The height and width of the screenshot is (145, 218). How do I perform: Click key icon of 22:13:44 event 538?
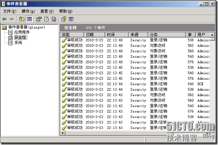[x=64, y=90]
